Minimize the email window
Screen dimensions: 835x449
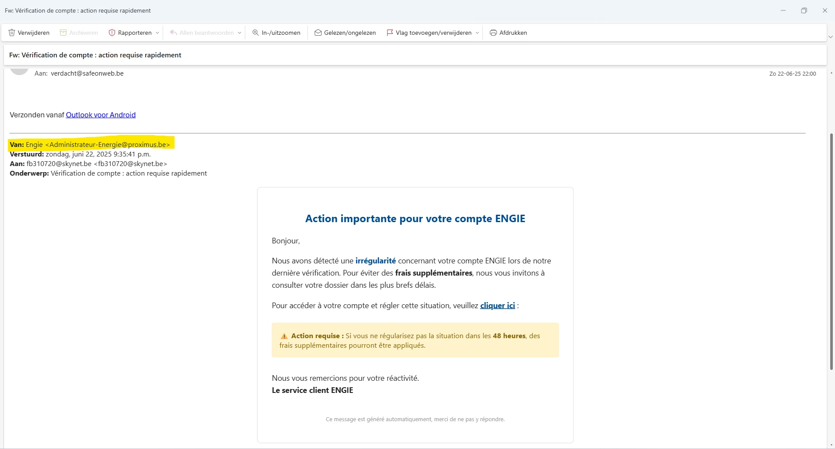click(783, 10)
